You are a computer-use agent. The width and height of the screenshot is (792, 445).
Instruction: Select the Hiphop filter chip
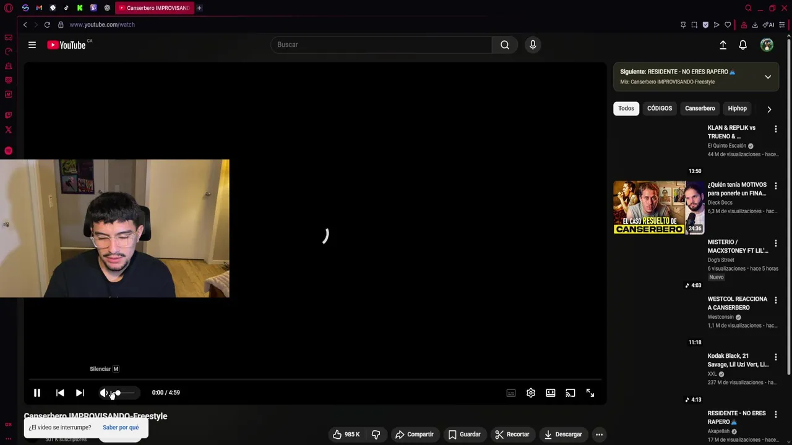(737, 109)
